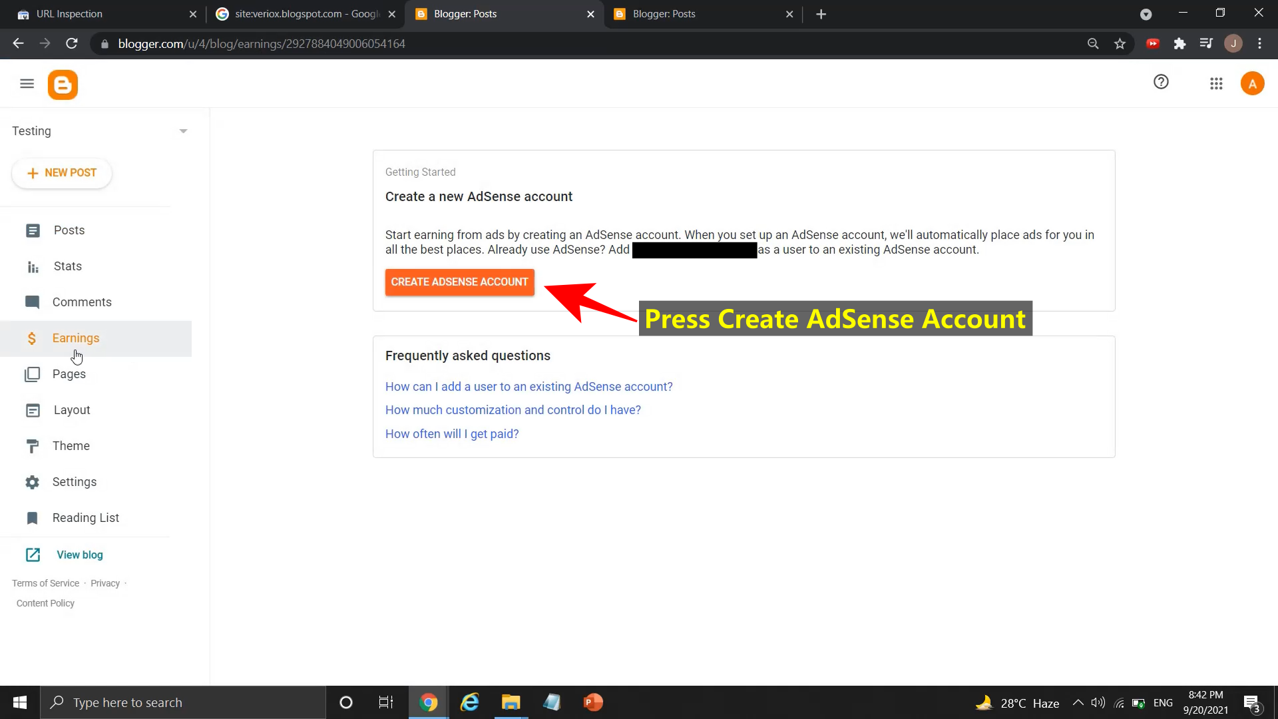Viewport: 1278px width, 719px height.
Task: Open the tab search dropdown arrow
Action: tap(1146, 14)
